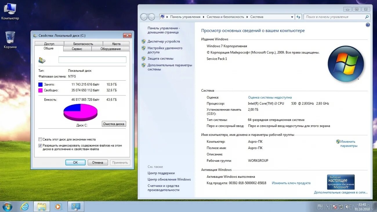Click the blue Занято color swatch

point(40,84)
